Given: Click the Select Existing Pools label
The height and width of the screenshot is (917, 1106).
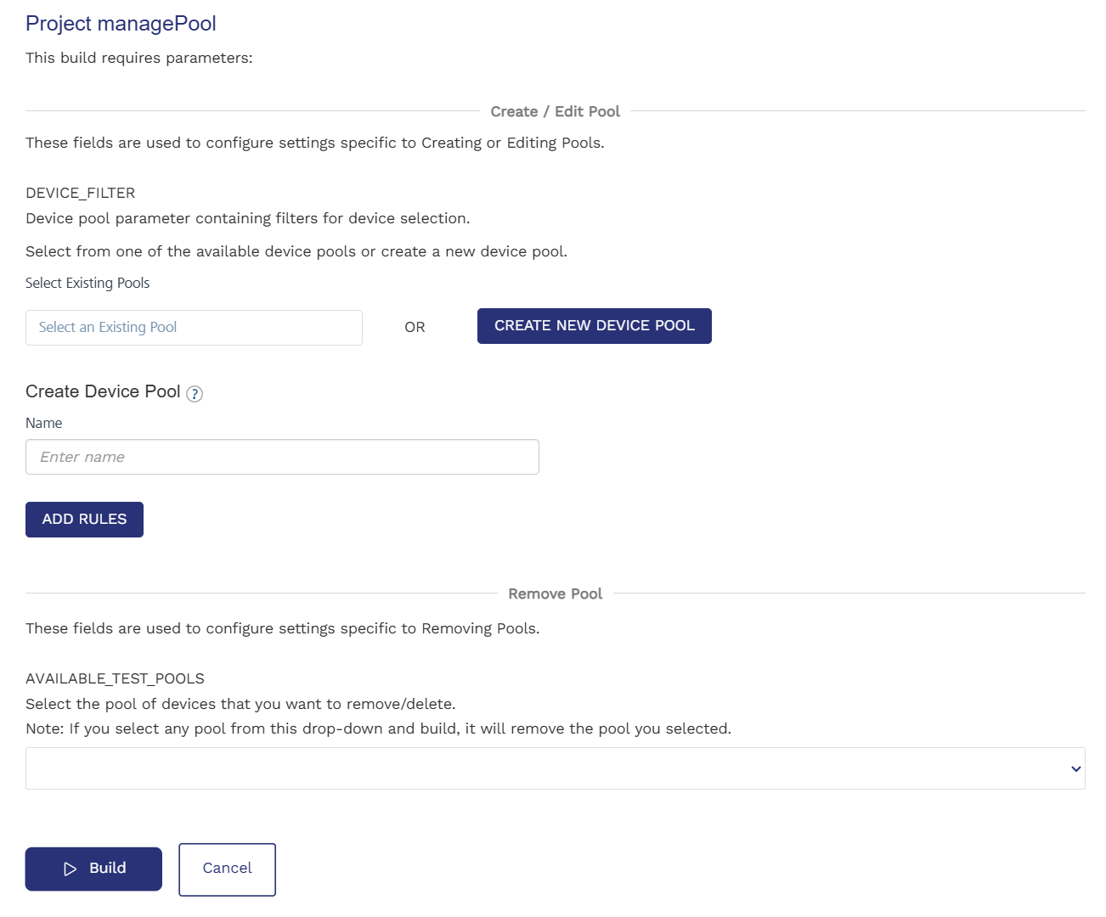Looking at the screenshot, I should coord(87,283).
